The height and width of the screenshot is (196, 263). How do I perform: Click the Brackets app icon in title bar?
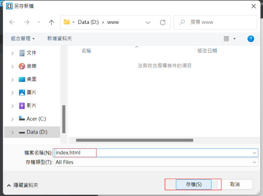click(x=9, y=6)
